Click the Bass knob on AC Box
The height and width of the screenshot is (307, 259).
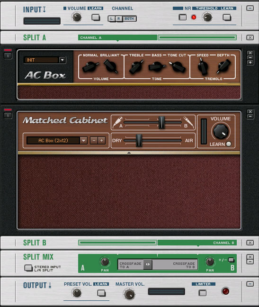[157, 67]
